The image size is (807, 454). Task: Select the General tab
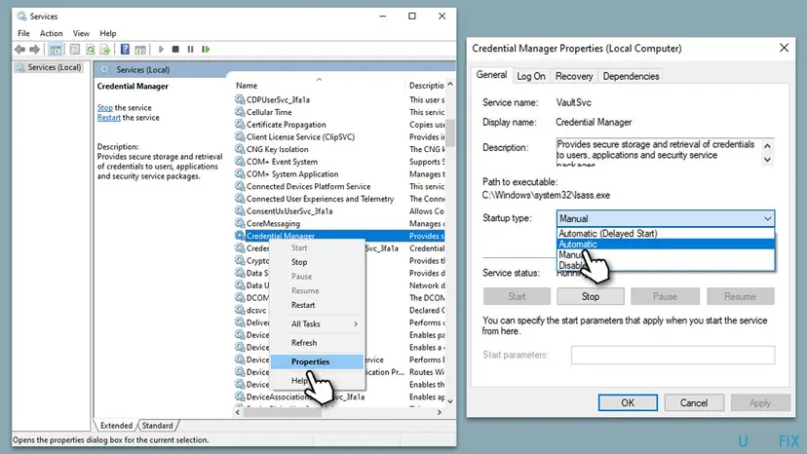point(491,75)
